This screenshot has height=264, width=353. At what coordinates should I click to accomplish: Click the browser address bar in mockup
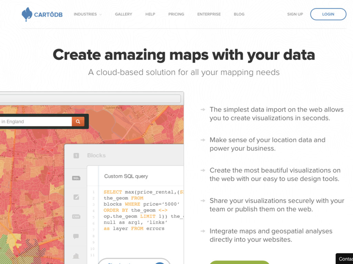click(90, 99)
